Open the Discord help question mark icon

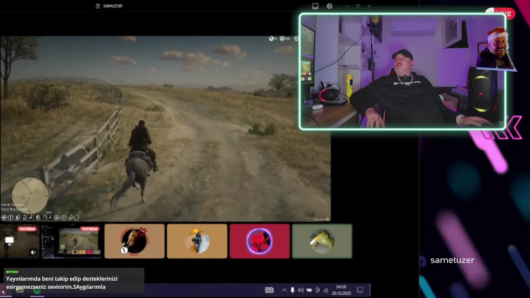(329, 6)
